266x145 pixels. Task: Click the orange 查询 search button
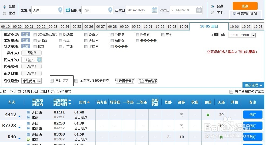click(x=245, y=6)
